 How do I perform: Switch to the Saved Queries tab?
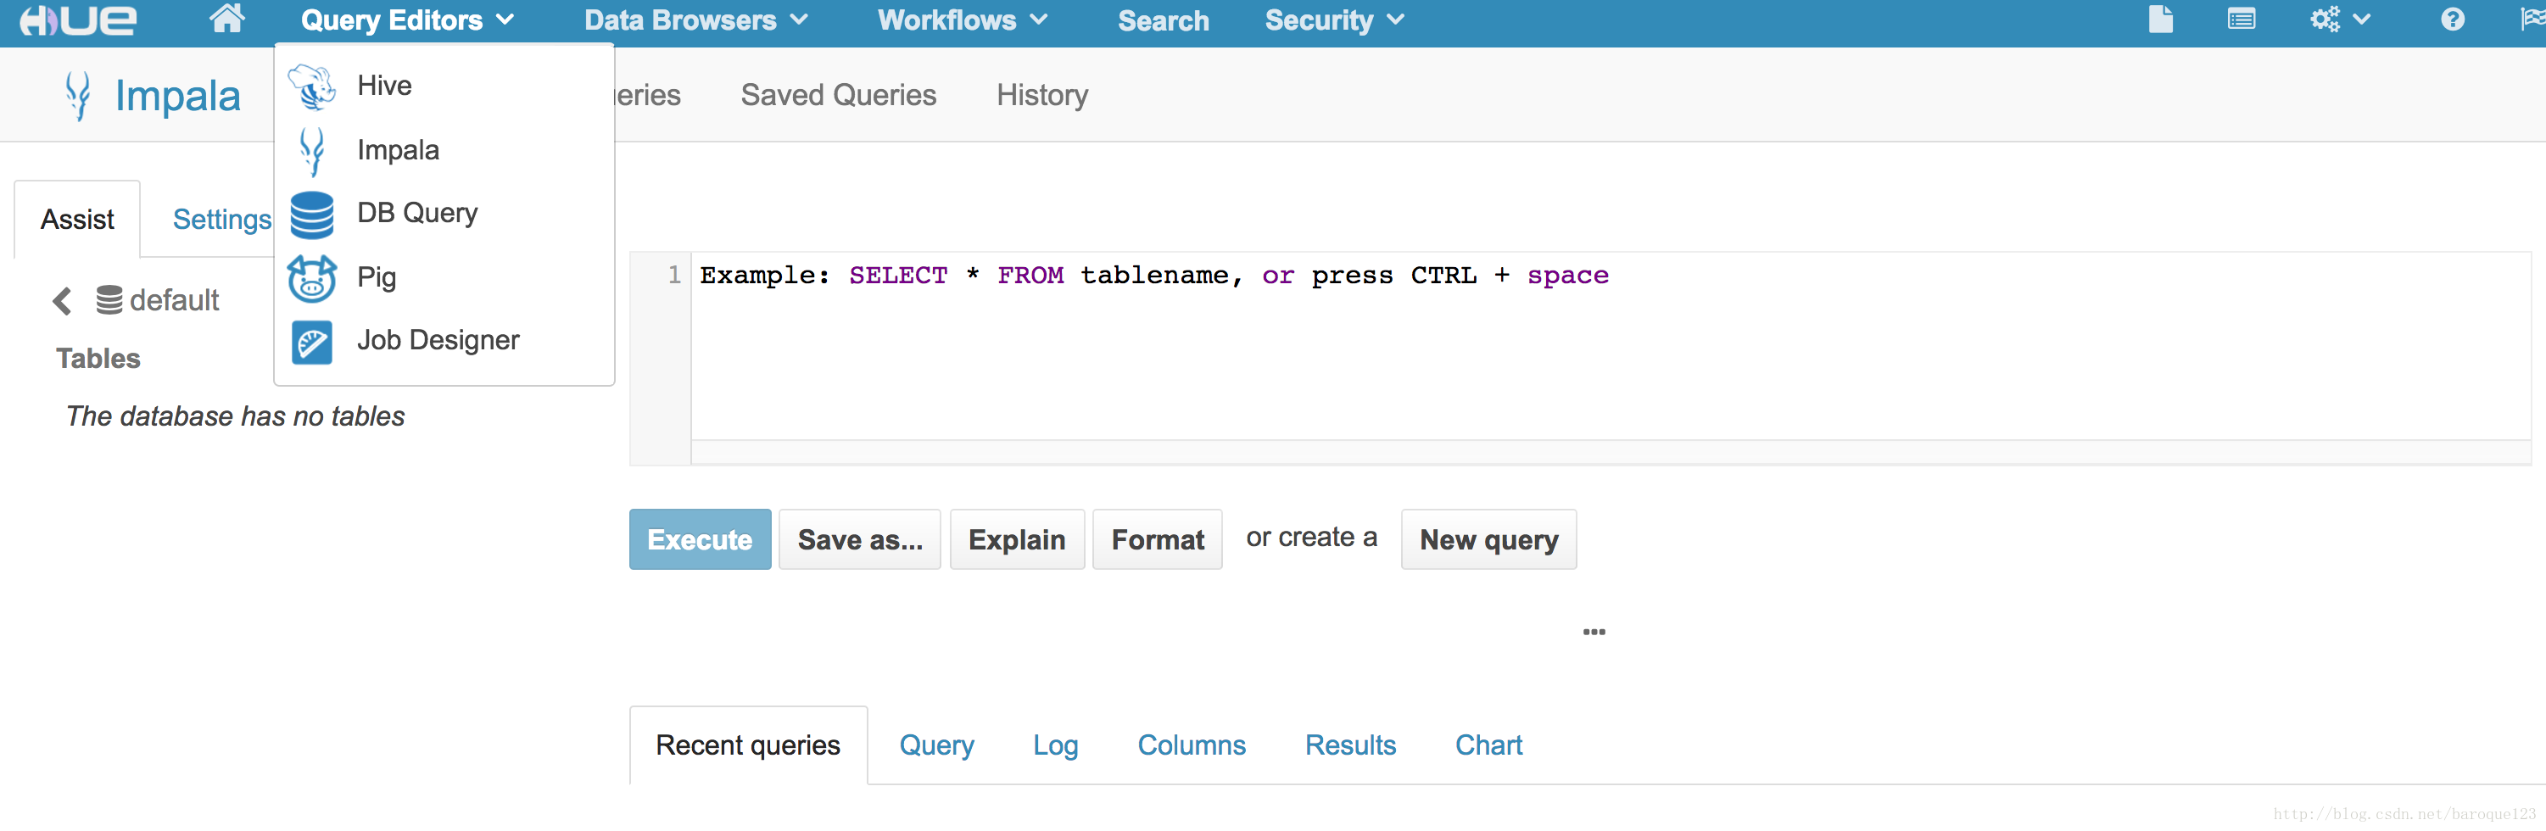tap(838, 95)
